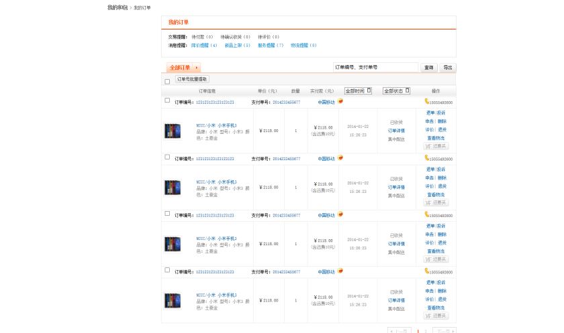Click the red round icon beside 中国移动 in second order

(340, 158)
